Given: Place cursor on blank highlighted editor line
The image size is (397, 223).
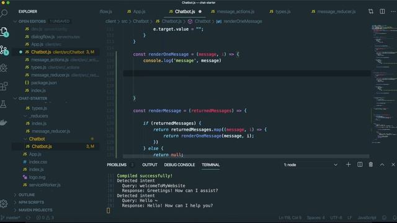Looking at the screenshot, I should pos(247,73).
